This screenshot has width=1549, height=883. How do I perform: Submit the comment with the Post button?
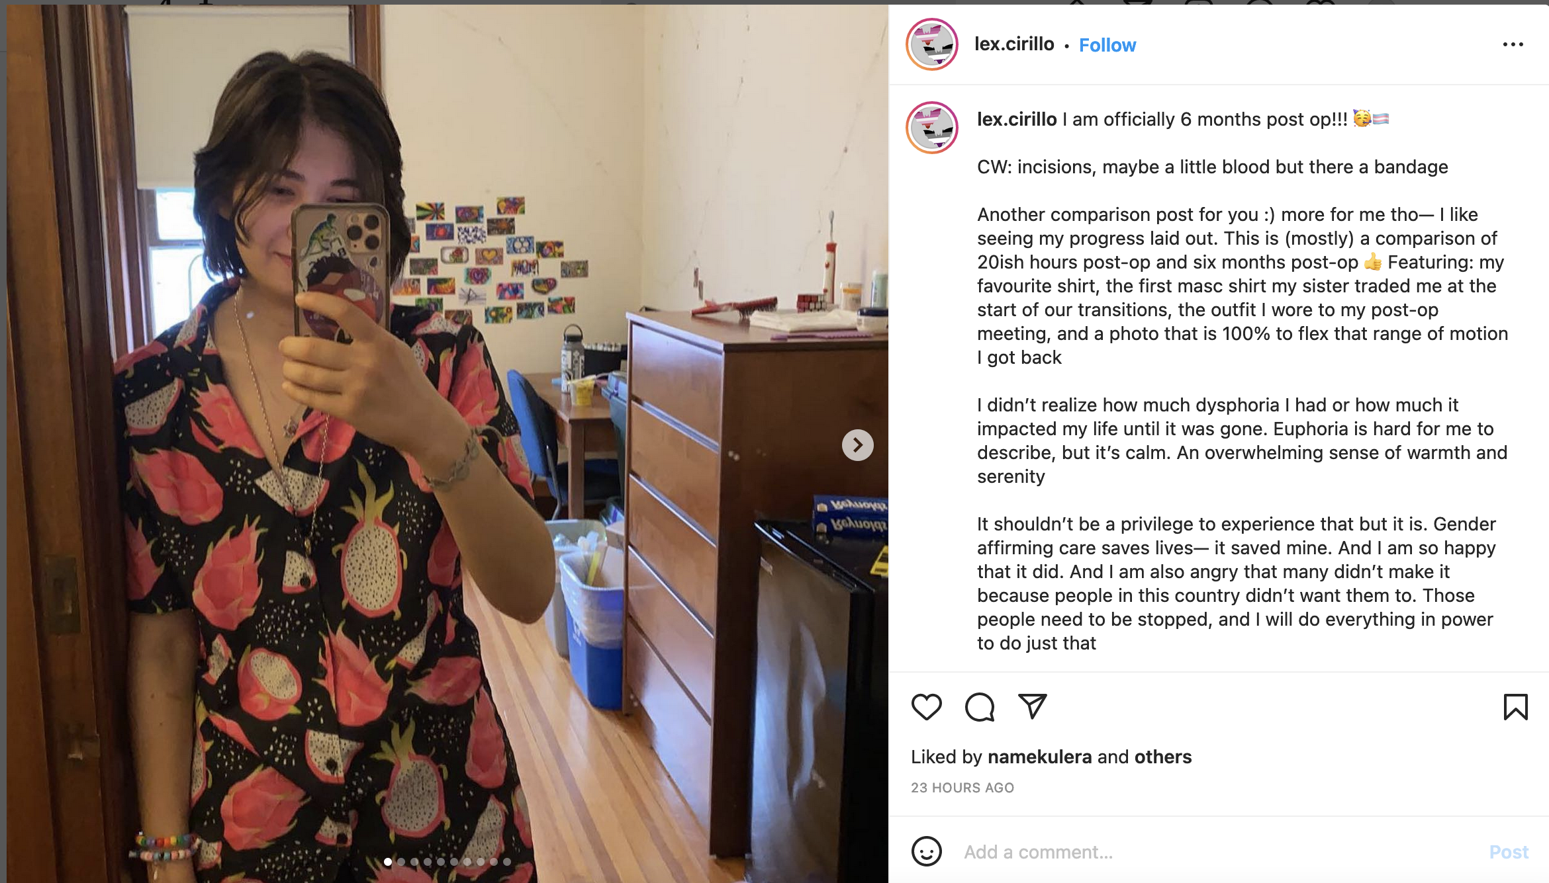tap(1509, 852)
